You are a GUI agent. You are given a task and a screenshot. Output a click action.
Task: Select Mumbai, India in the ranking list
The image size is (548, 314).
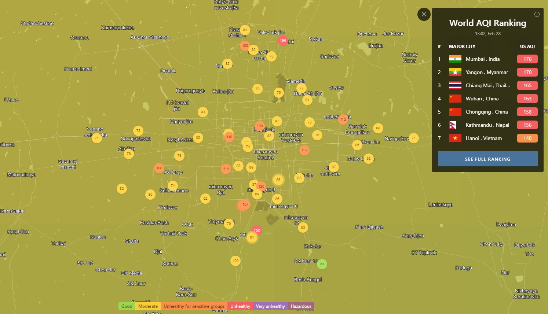click(x=482, y=59)
